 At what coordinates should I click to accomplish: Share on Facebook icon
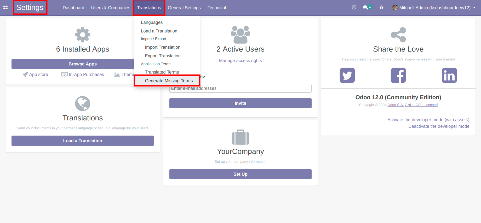(398, 75)
